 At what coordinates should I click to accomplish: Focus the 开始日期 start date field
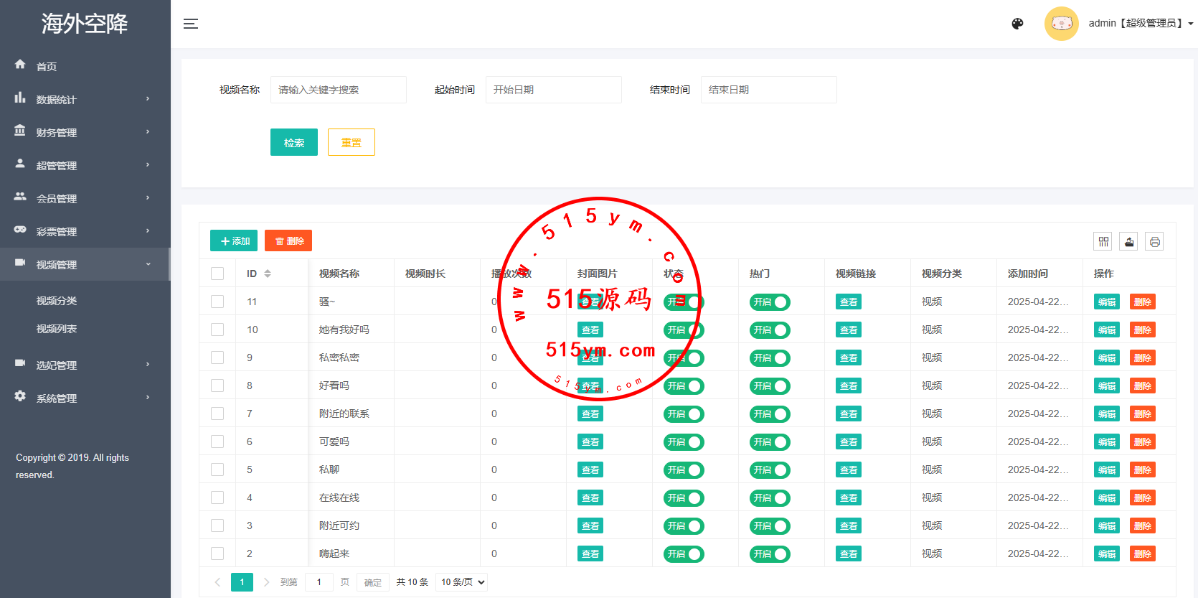(554, 90)
